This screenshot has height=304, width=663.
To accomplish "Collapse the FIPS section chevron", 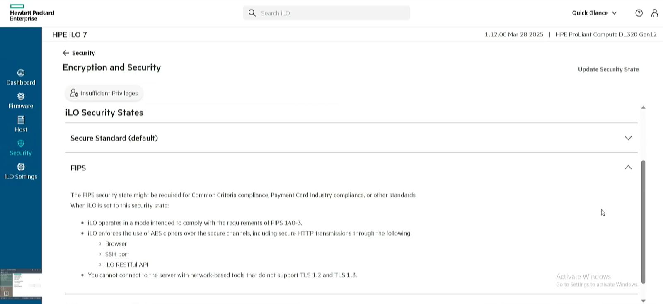I will pyautogui.click(x=628, y=168).
